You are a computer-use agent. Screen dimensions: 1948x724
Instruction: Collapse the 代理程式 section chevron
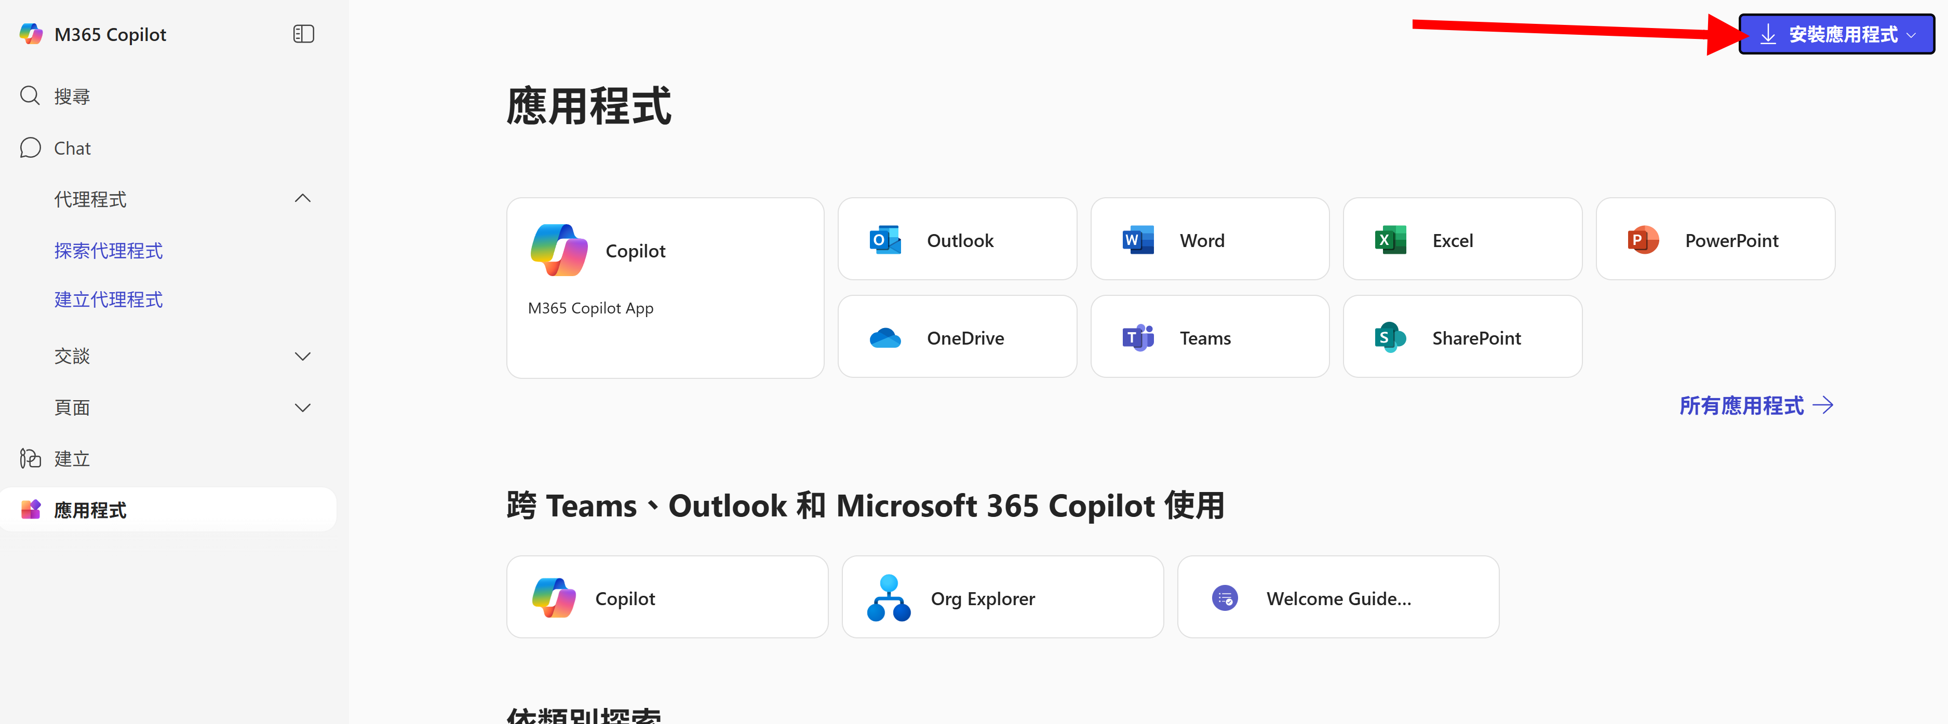[302, 199]
